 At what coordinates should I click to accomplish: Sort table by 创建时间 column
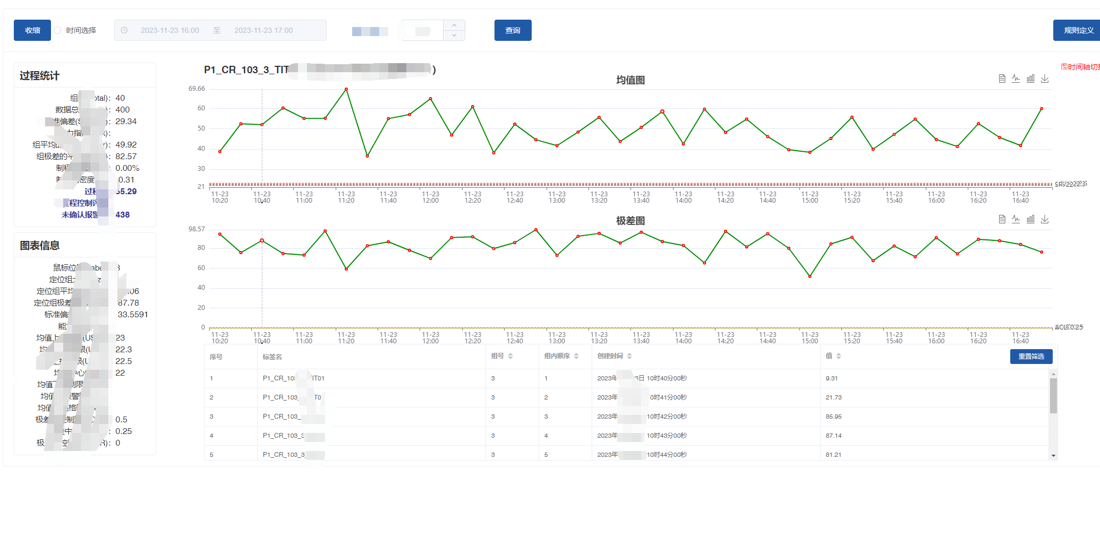tap(629, 356)
